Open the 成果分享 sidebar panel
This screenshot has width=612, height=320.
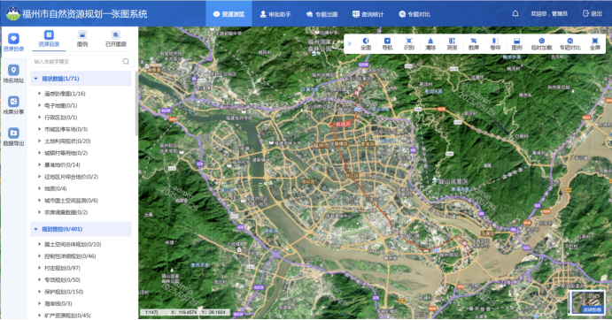[x=13, y=105]
